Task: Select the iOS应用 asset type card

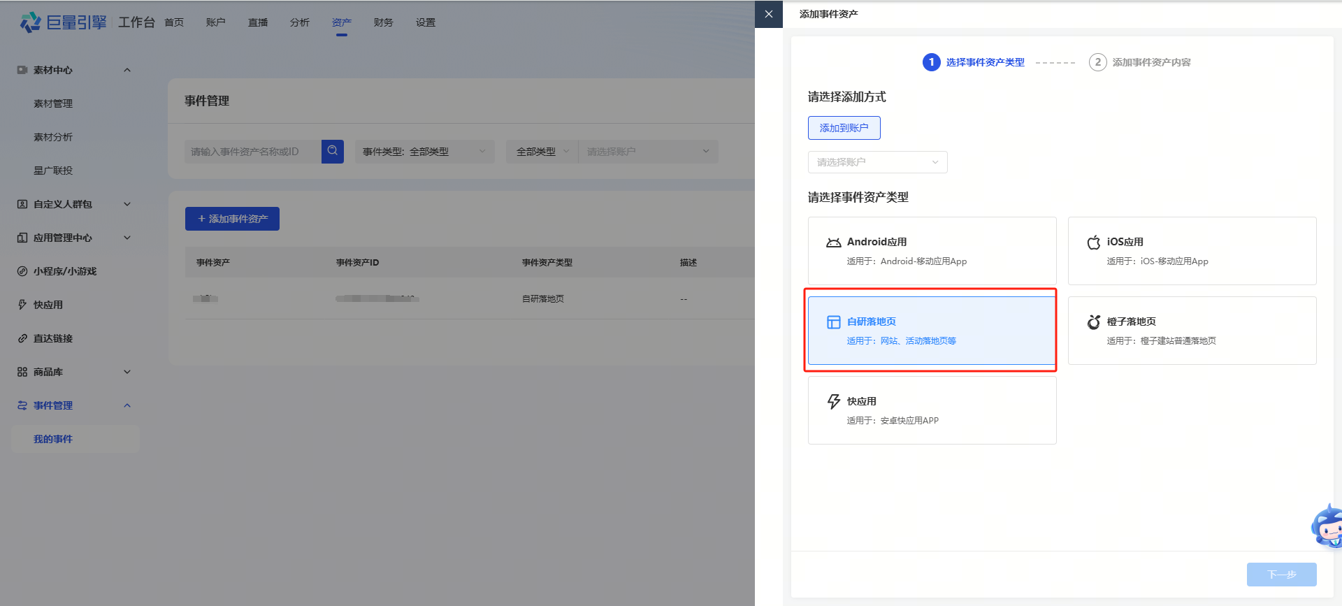Action: click(x=1192, y=251)
